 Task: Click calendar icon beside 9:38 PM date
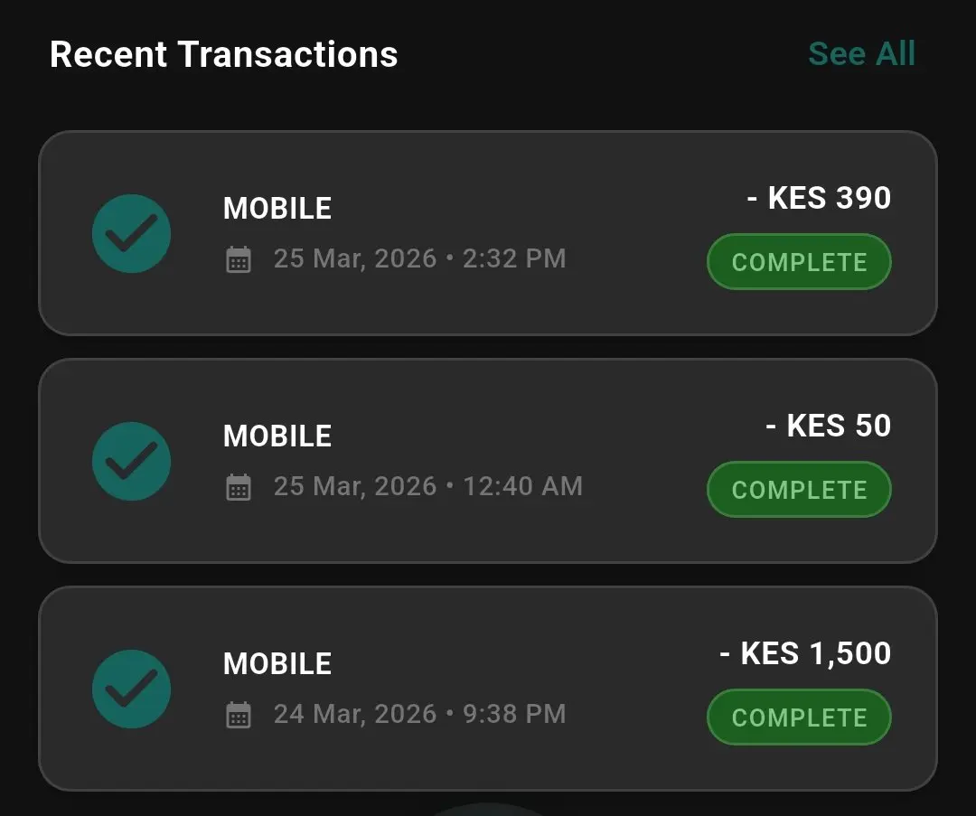239,716
